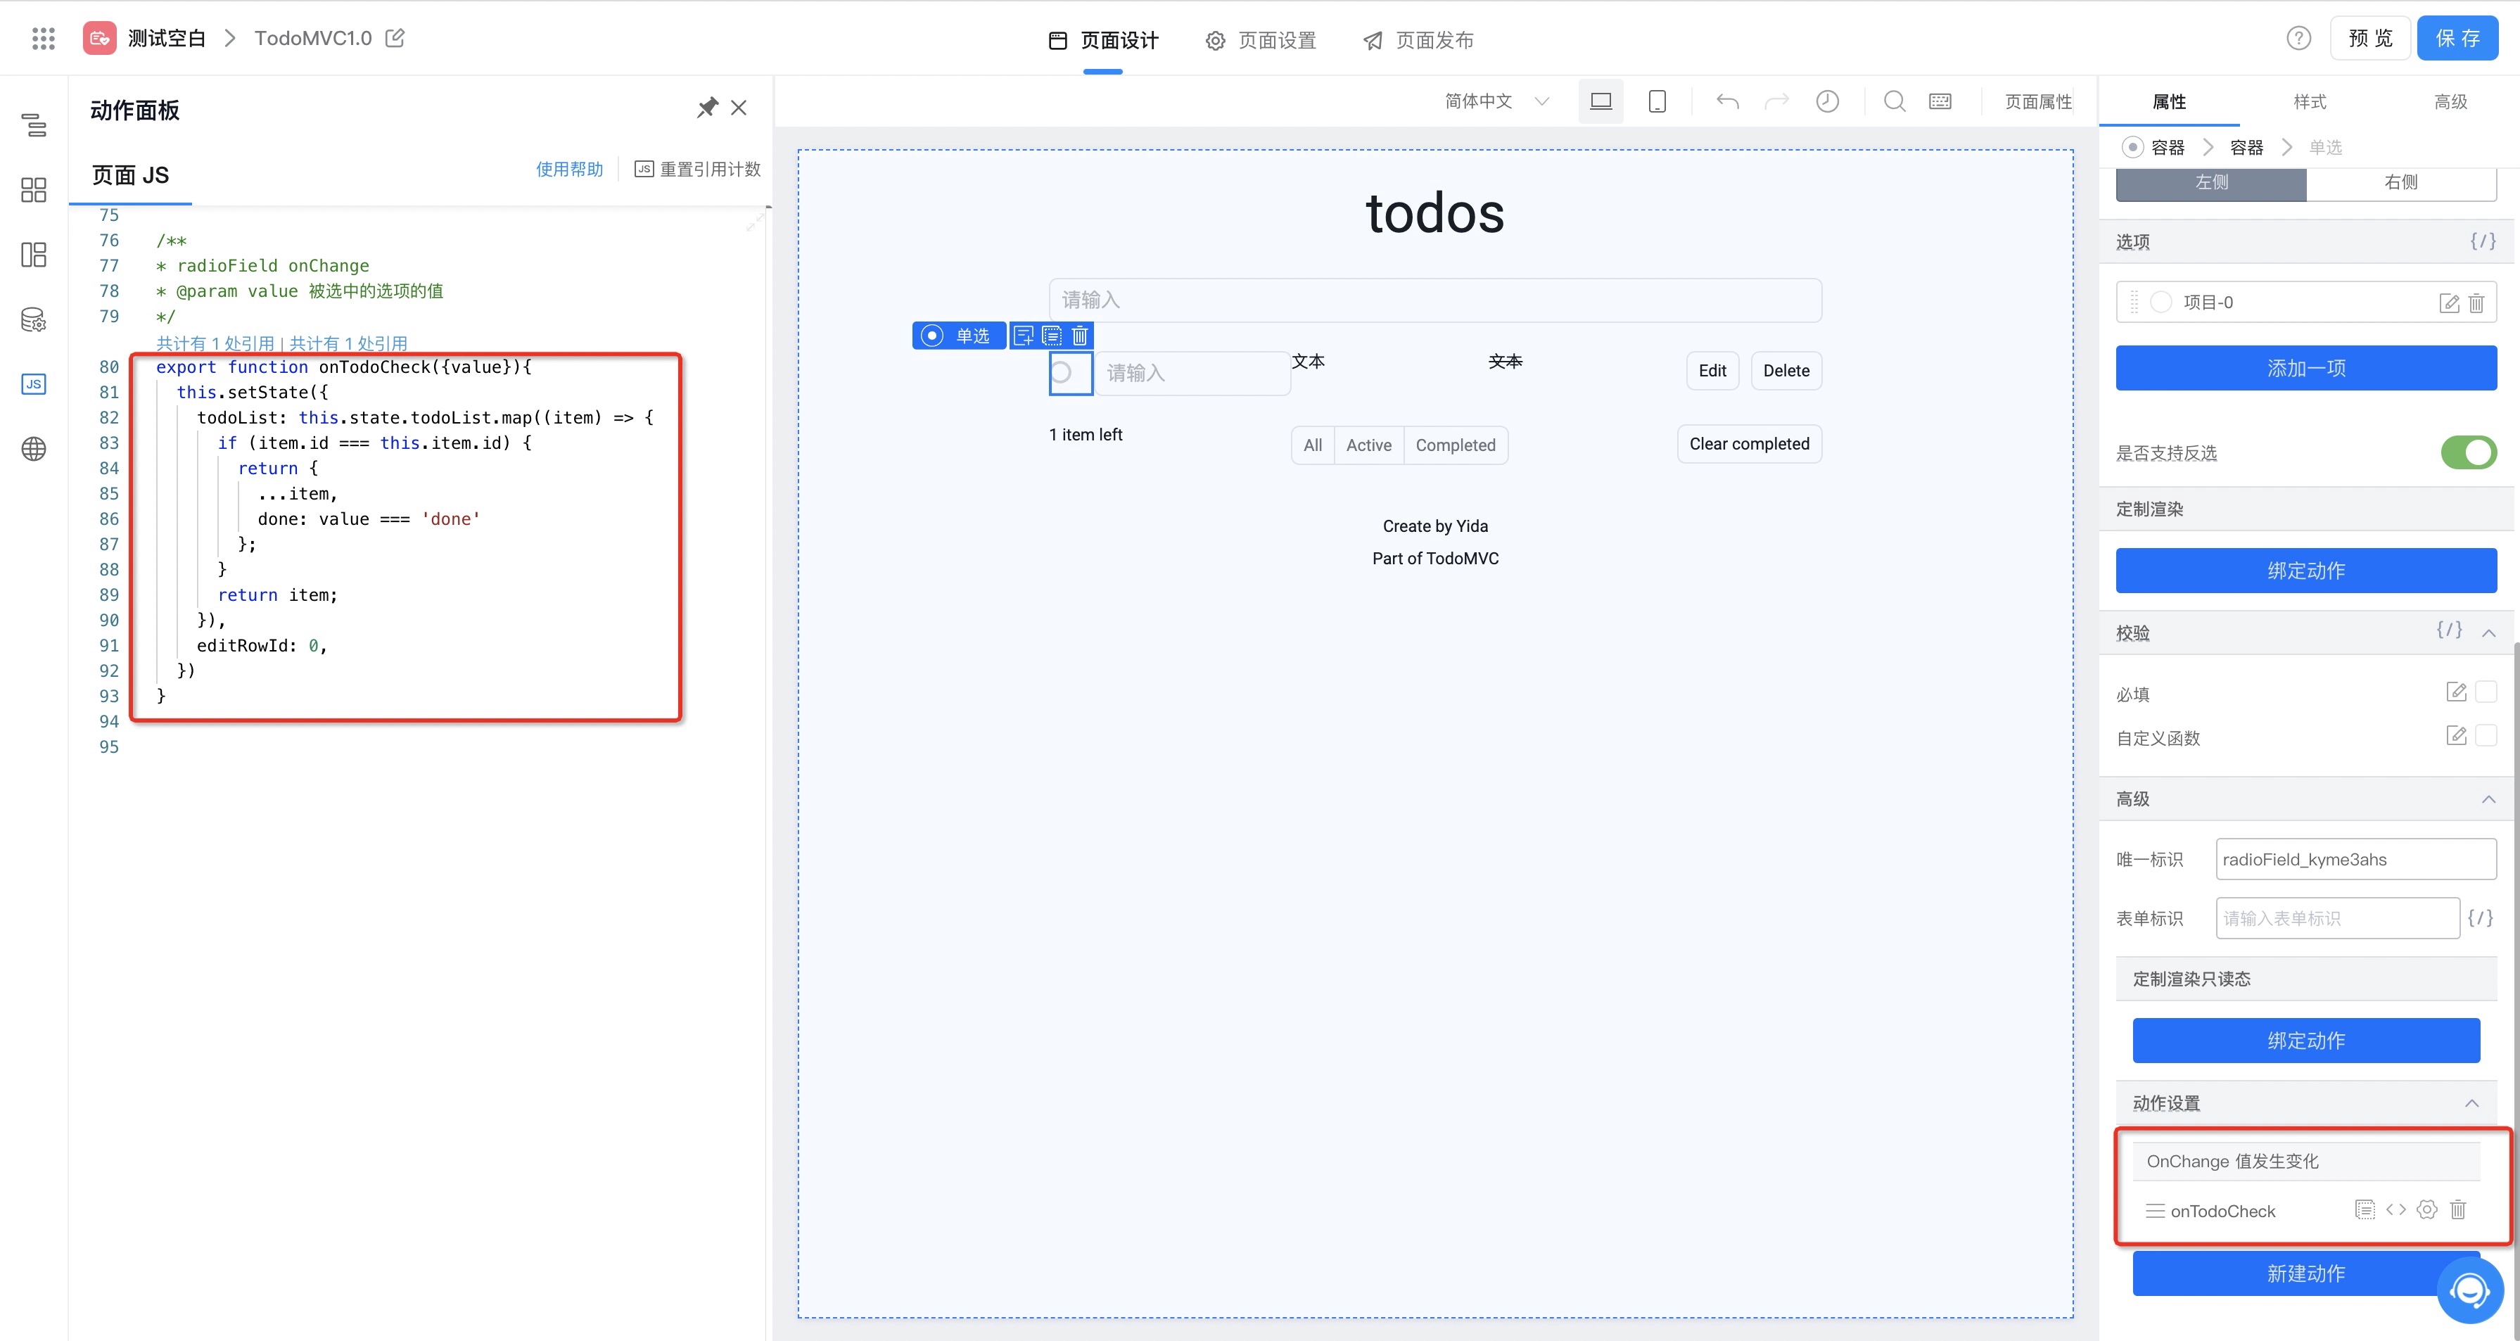Switch to mobile device preview icon

point(1656,102)
